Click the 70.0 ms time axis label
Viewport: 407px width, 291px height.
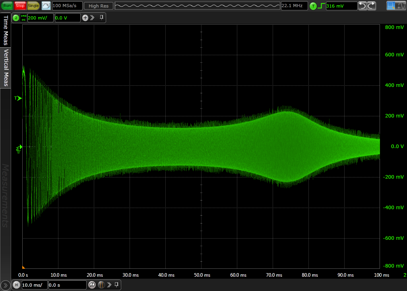(274, 275)
